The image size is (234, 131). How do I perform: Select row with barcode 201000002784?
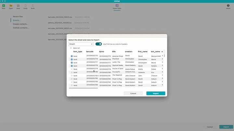point(71,86)
